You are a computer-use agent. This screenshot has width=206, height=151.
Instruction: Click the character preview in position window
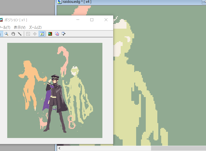click(x=55, y=90)
